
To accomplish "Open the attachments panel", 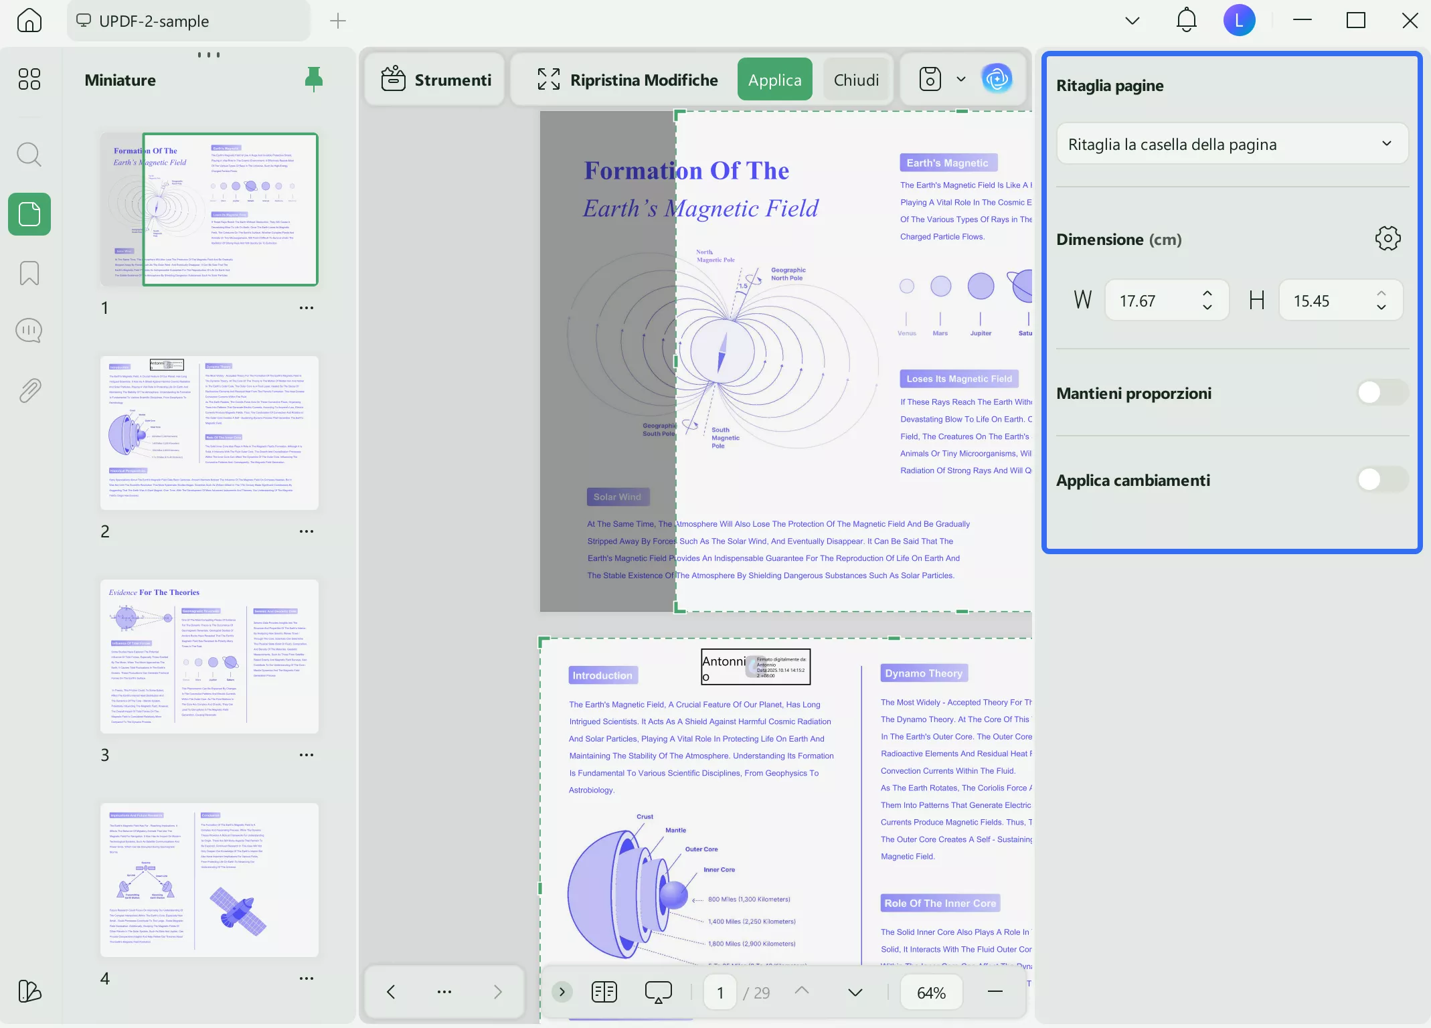I will coord(29,391).
